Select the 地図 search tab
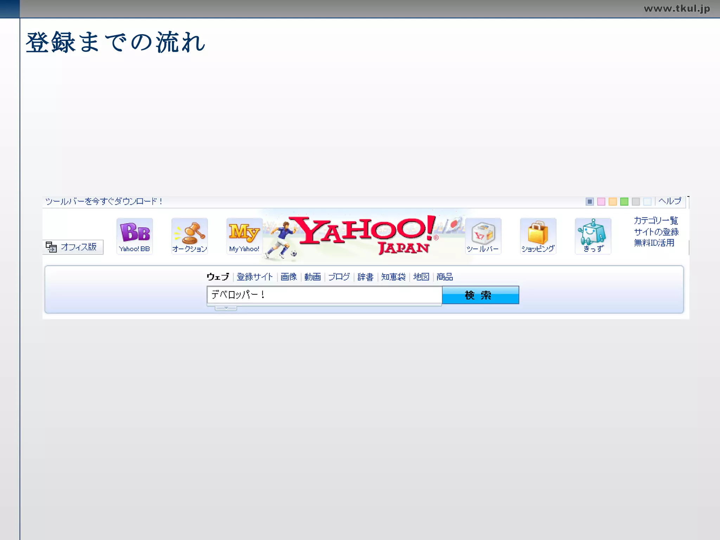The image size is (720, 540). (x=421, y=277)
